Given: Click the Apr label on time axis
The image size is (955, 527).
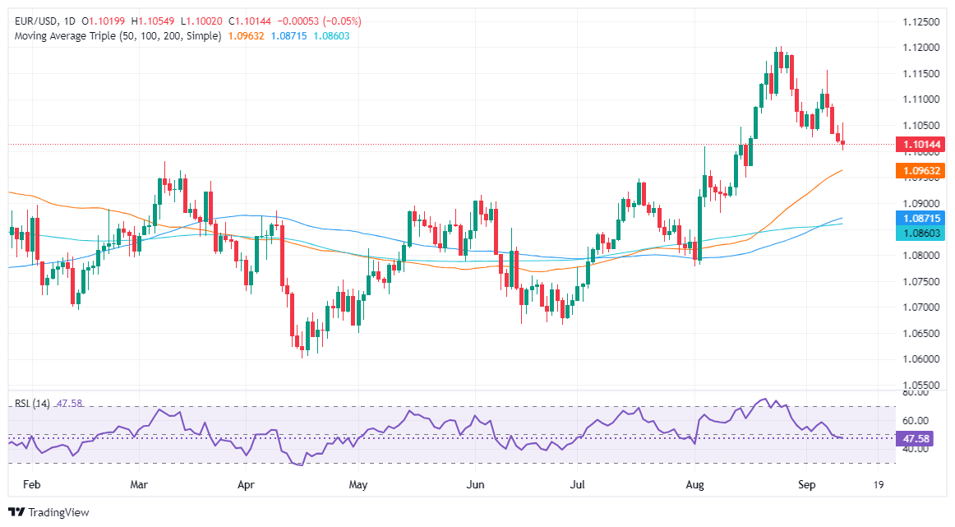Looking at the screenshot, I should point(246,485).
